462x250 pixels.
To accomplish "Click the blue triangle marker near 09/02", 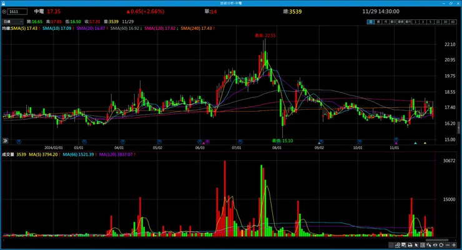I will click(319, 143).
